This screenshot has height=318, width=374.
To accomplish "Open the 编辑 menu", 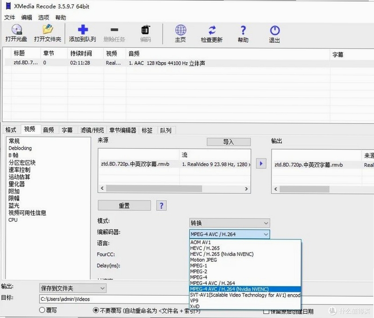I will coord(27,17).
